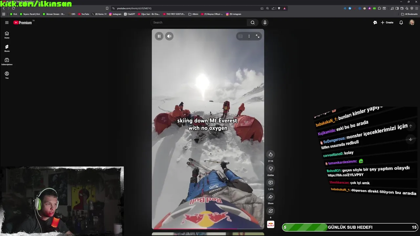The width and height of the screenshot is (420, 236).
Task: Open Shorts in the YouTube sidebar
Action: [7, 49]
